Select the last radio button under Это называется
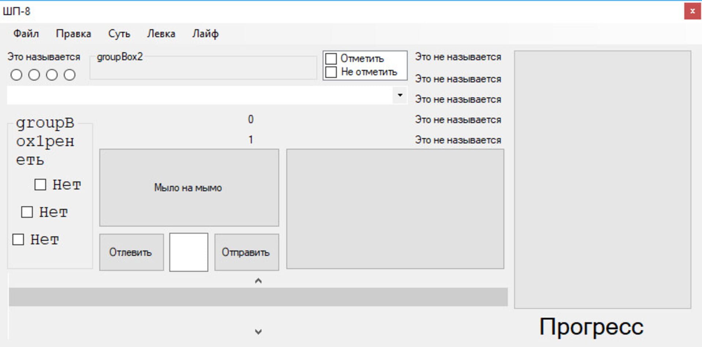Viewport: 702px width, 347px height. (x=69, y=75)
